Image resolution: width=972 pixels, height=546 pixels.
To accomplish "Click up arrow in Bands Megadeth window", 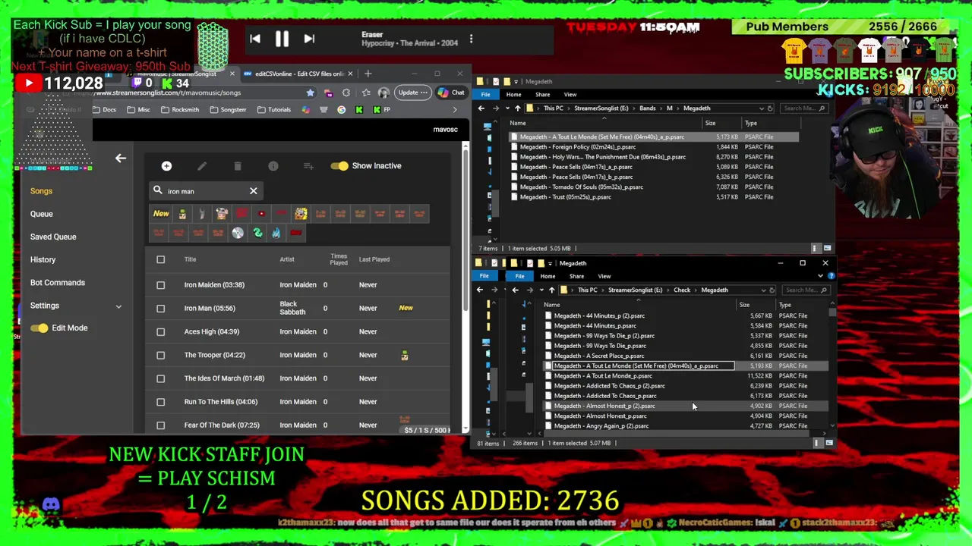I will click(518, 108).
